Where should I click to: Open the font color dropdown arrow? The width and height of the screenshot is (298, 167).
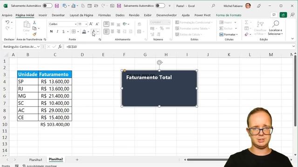[98, 32]
